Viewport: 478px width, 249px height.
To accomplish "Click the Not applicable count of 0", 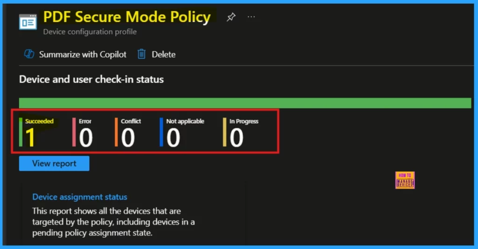I will pyautogui.click(x=173, y=138).
